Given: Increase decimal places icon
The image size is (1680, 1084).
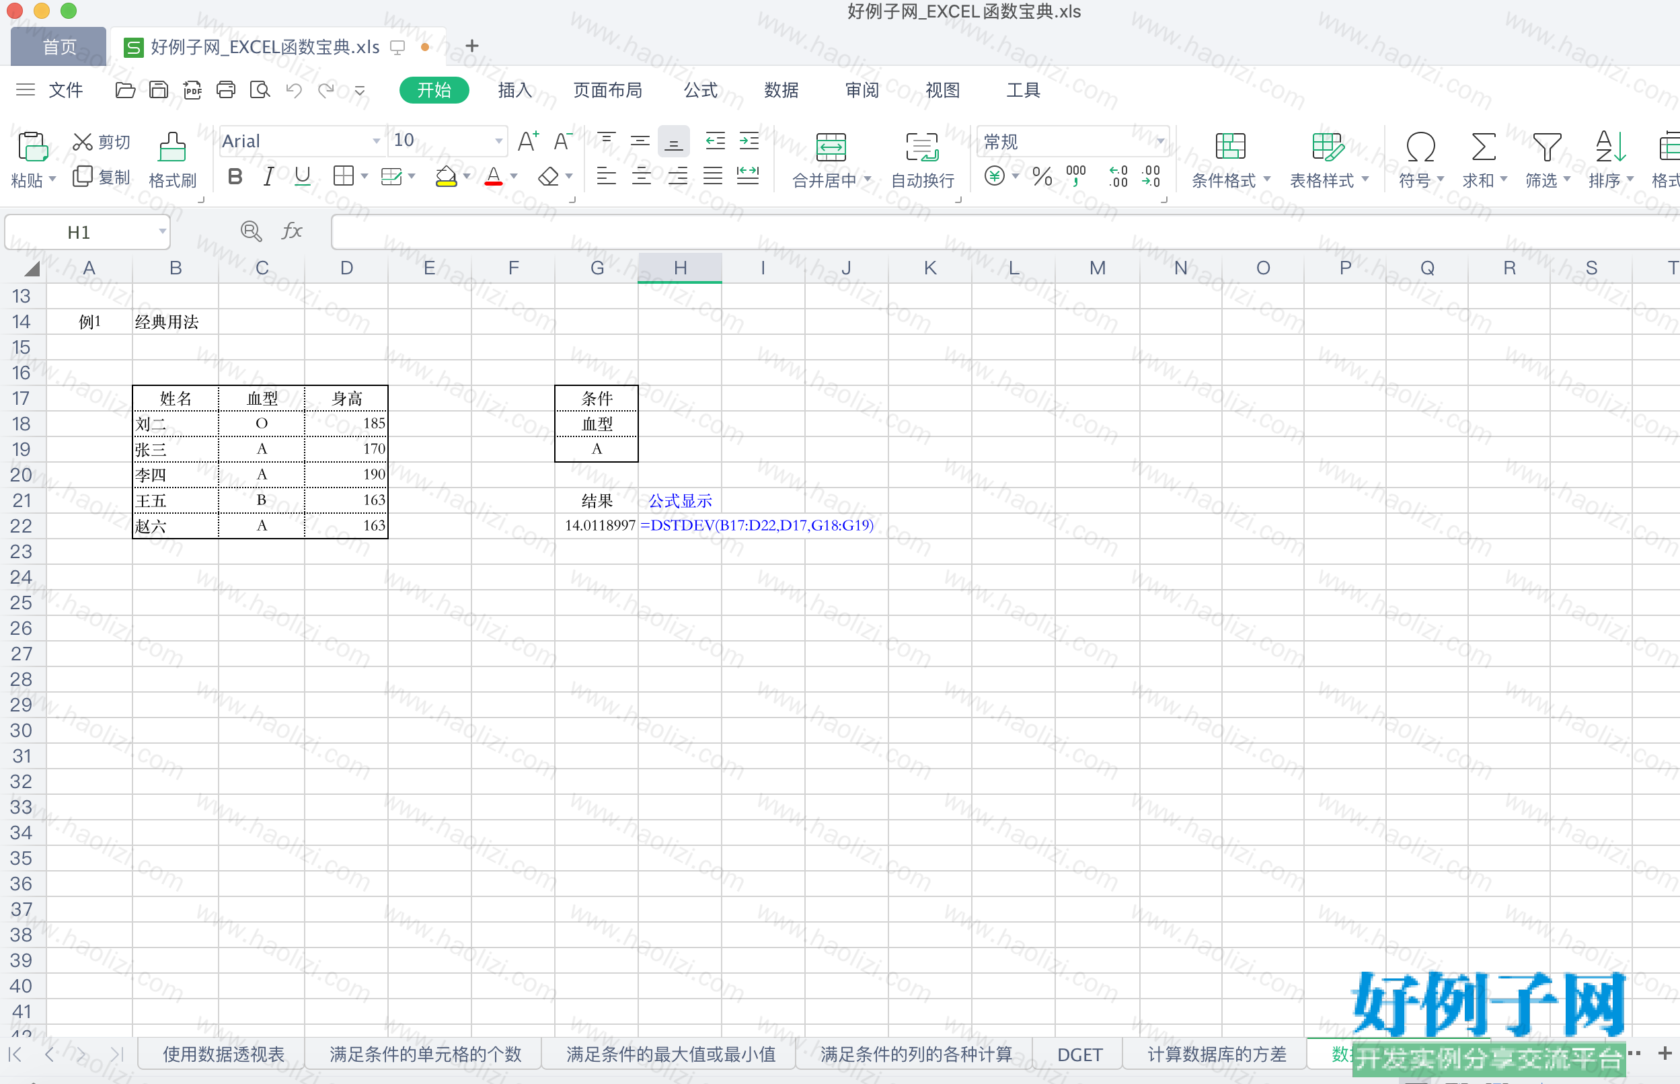Looking at the screenshot, I should pos(1118,176).
